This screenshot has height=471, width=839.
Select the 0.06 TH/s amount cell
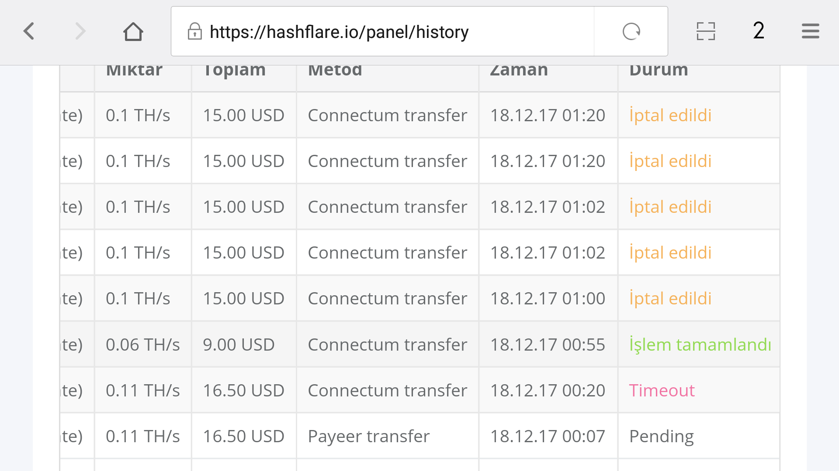coord(143,345)
